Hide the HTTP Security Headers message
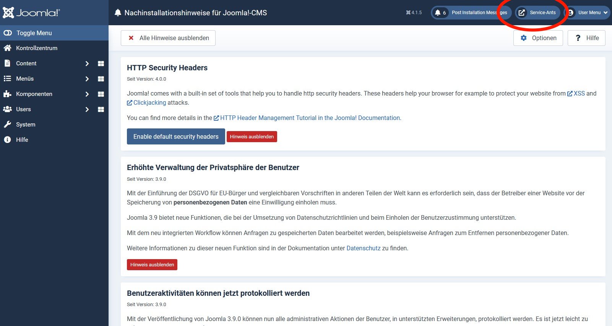 pyautogui.click(x=252, y=136)
